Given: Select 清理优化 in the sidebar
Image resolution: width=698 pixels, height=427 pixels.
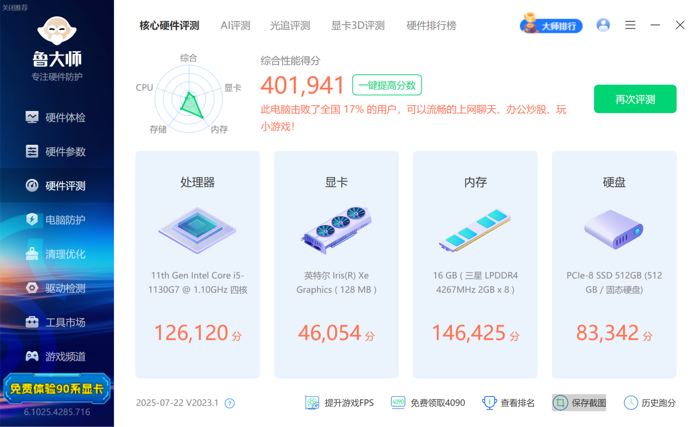Looking at the screenshot, I should coord(57,254).
